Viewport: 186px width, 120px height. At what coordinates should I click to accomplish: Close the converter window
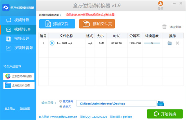[x=181, y=3]
